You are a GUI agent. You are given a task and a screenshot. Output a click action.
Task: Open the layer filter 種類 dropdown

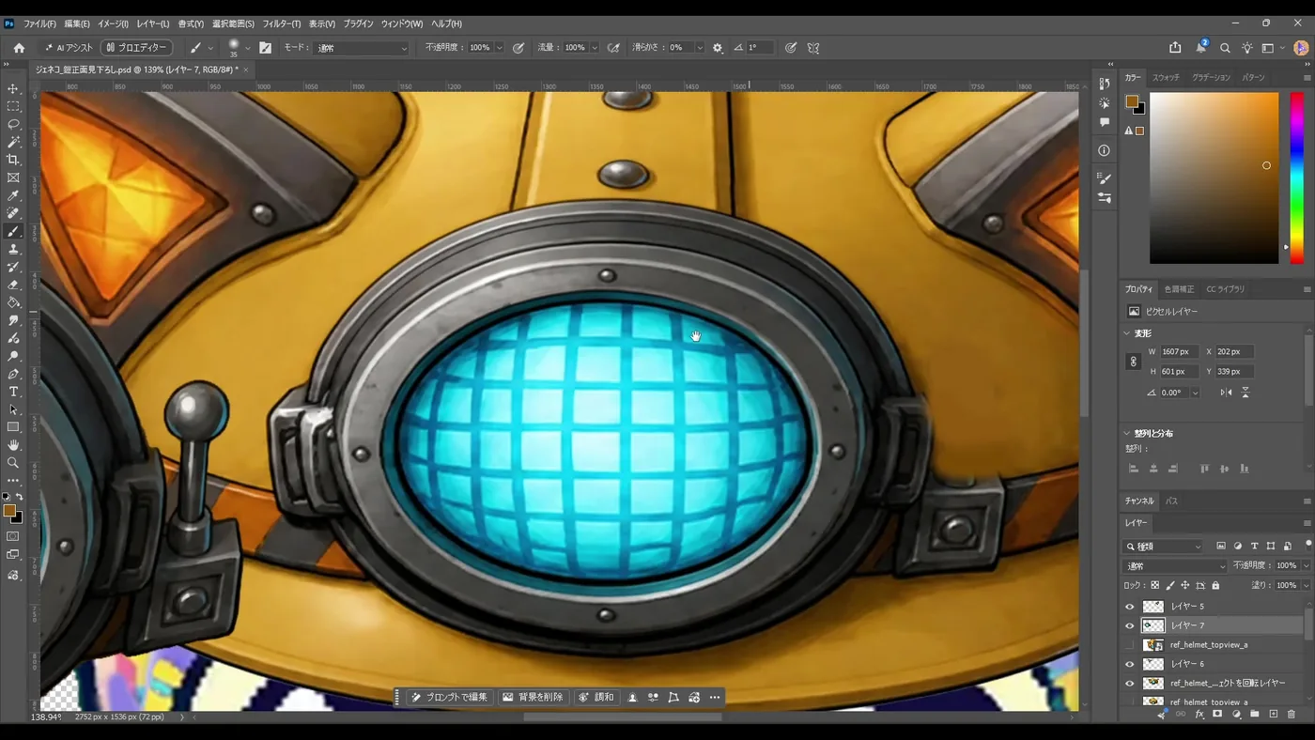tap(1164, 547)
